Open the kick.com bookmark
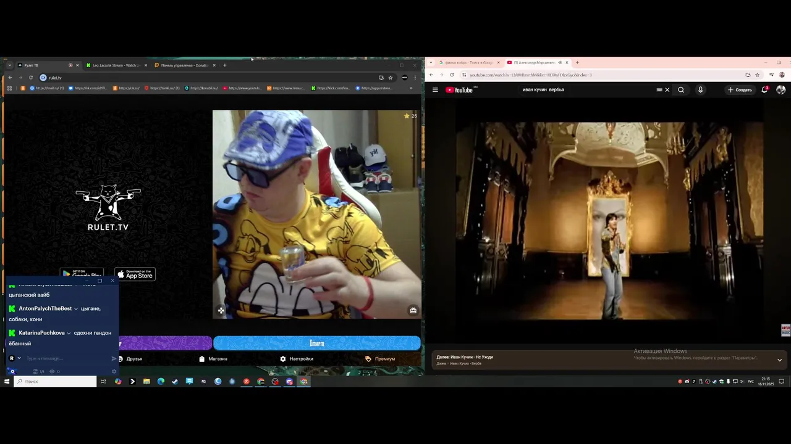Viewport: 791px width, 444px height. [x=331, y=88]
